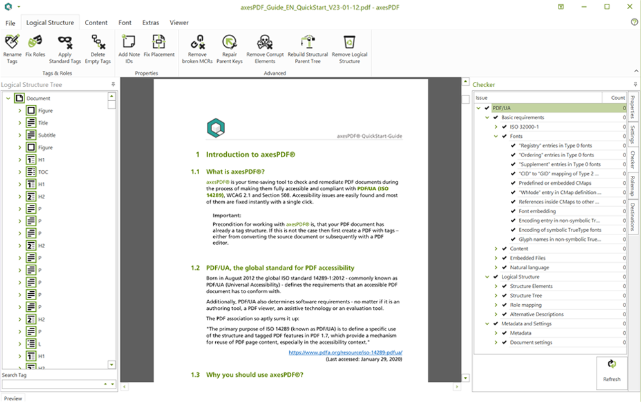Image resolution: width=641 pixels, height=402 pixels.
Task: Collapse the Fonts section in Checker
Action: point(496,137)
